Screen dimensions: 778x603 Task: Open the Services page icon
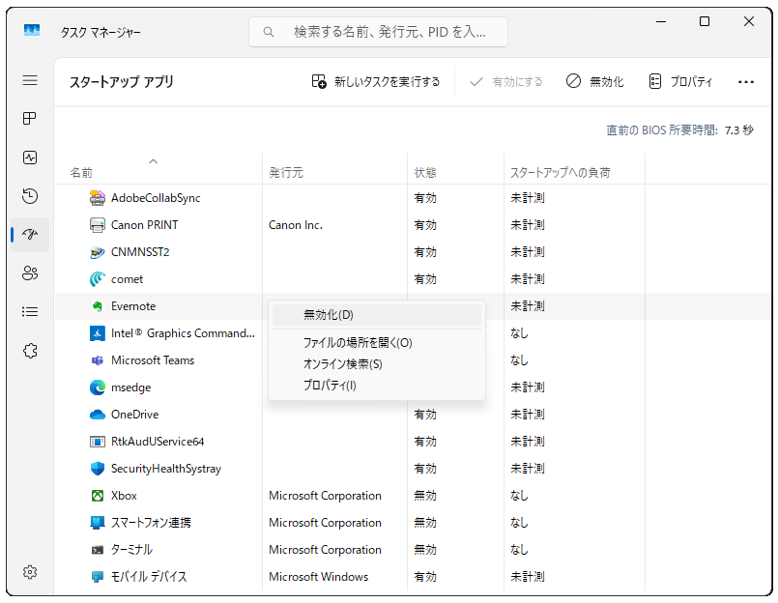(30, 351)
